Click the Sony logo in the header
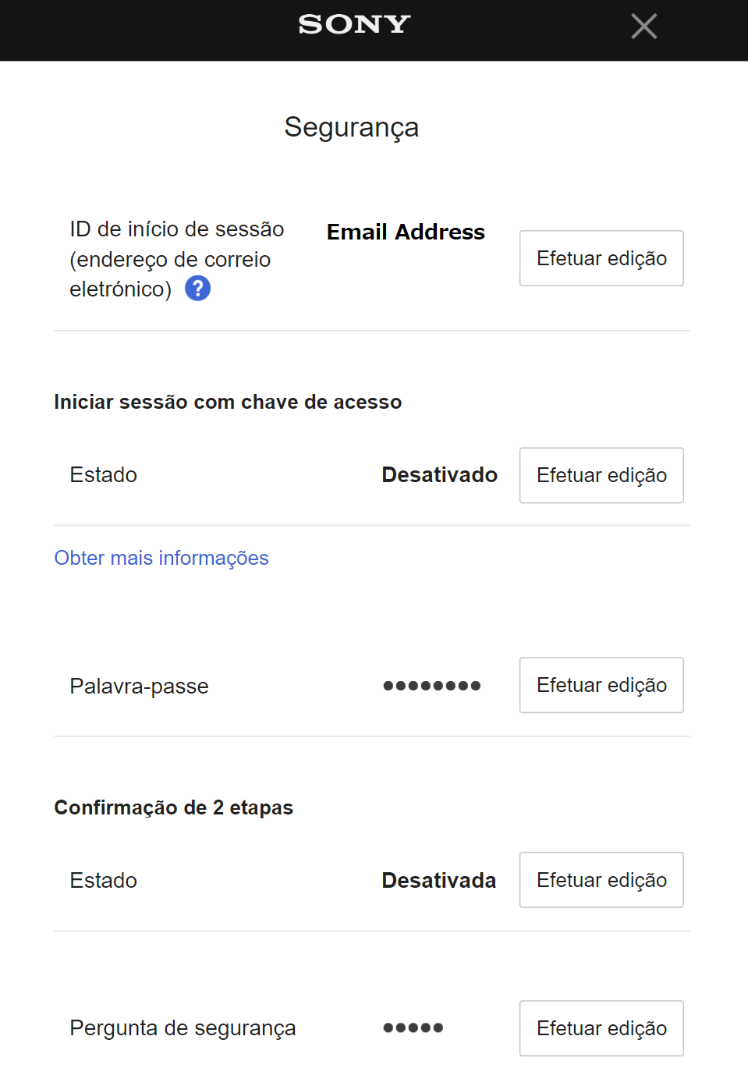The image size is (748, 1068). (354, 25)
